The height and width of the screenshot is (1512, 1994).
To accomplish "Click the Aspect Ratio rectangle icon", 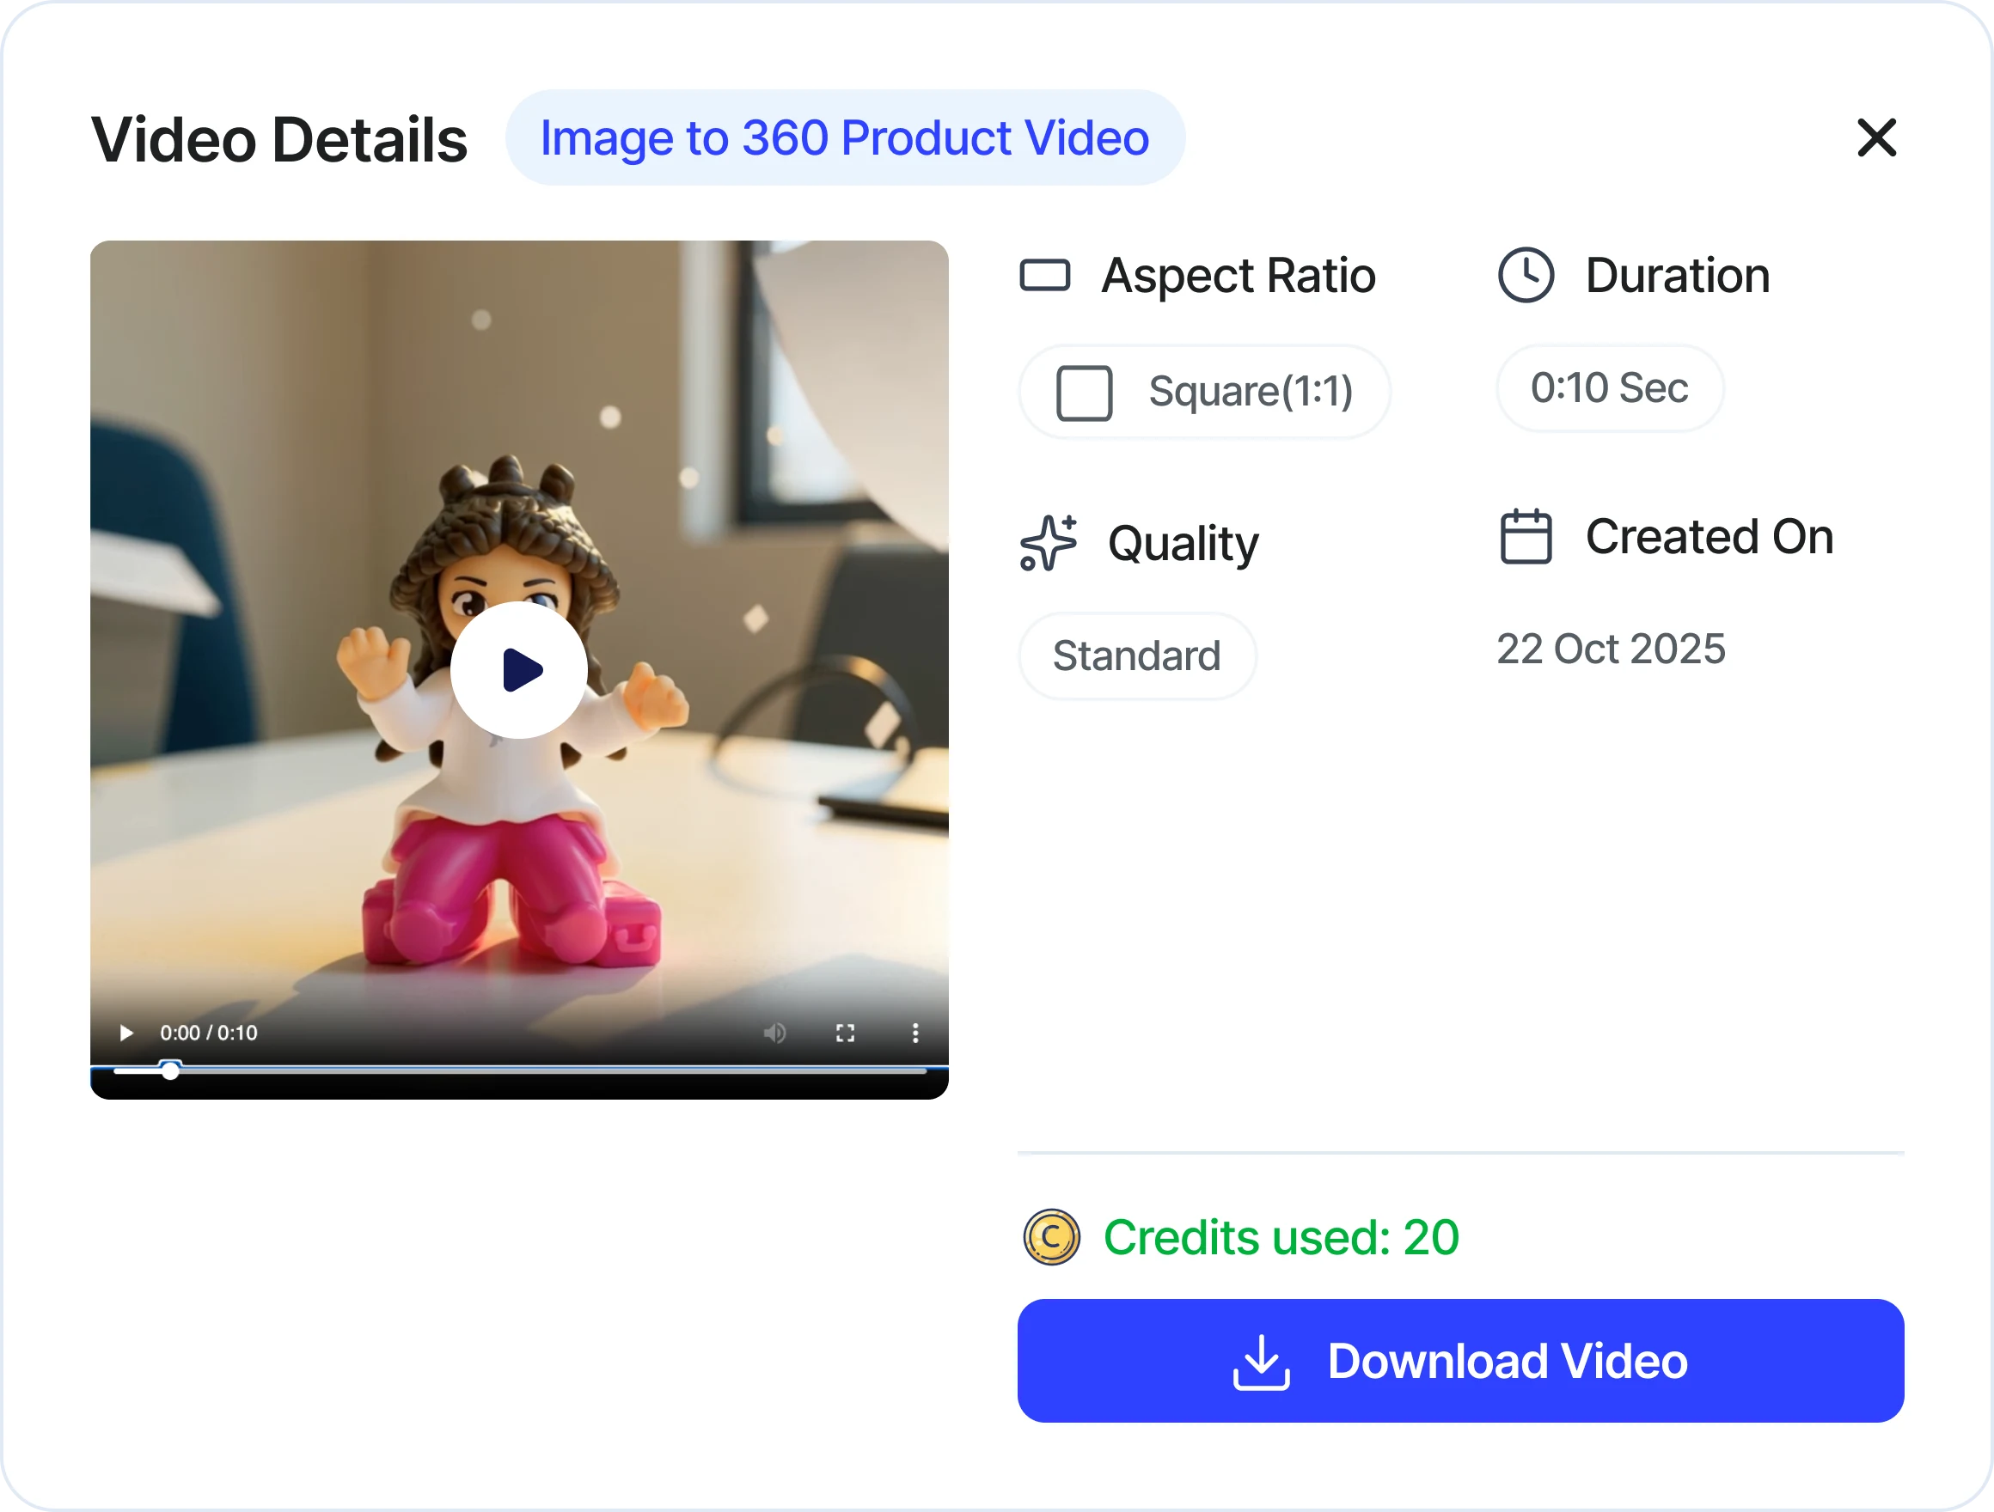I will 1045,276.
